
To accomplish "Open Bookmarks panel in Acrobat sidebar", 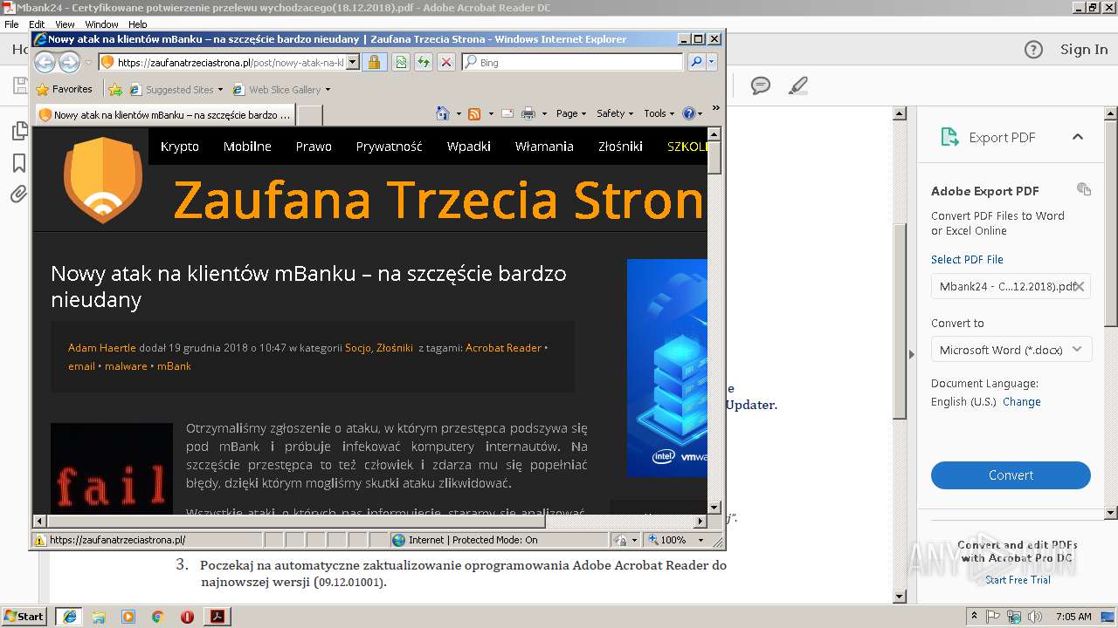I will point(19,163).
